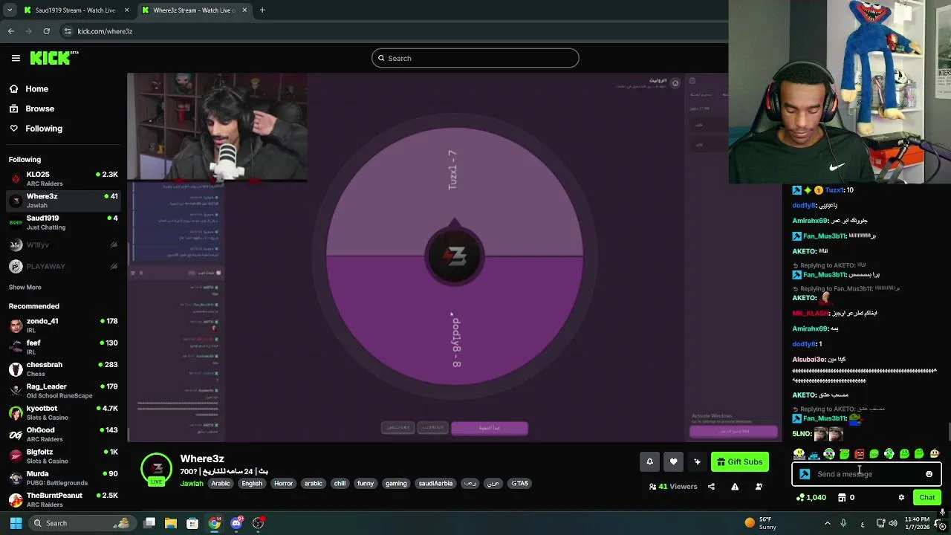Viewport: 951px width, 535px height.
Task: Click the 41 Viewers count
Action: [673, 487]
